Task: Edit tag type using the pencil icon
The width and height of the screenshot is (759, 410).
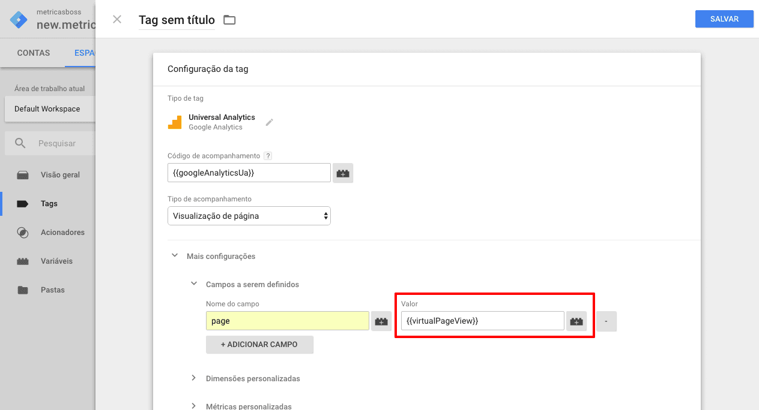Action: coord(270,122)
